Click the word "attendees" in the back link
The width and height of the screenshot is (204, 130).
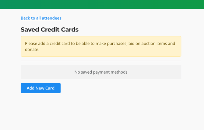coord(51,18)
